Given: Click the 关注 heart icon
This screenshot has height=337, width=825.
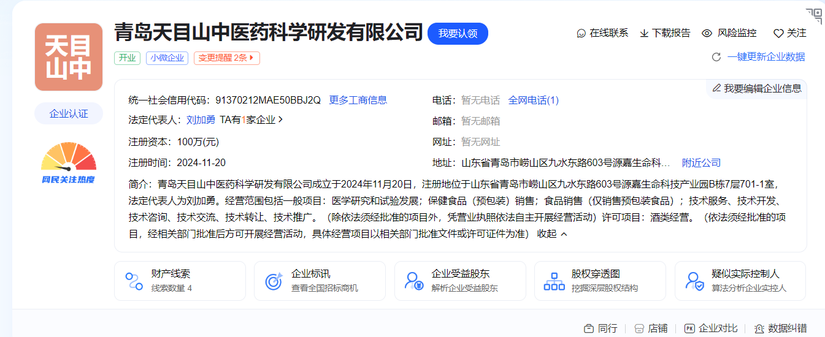Looking at the screenshot, I should click(778, 34).
